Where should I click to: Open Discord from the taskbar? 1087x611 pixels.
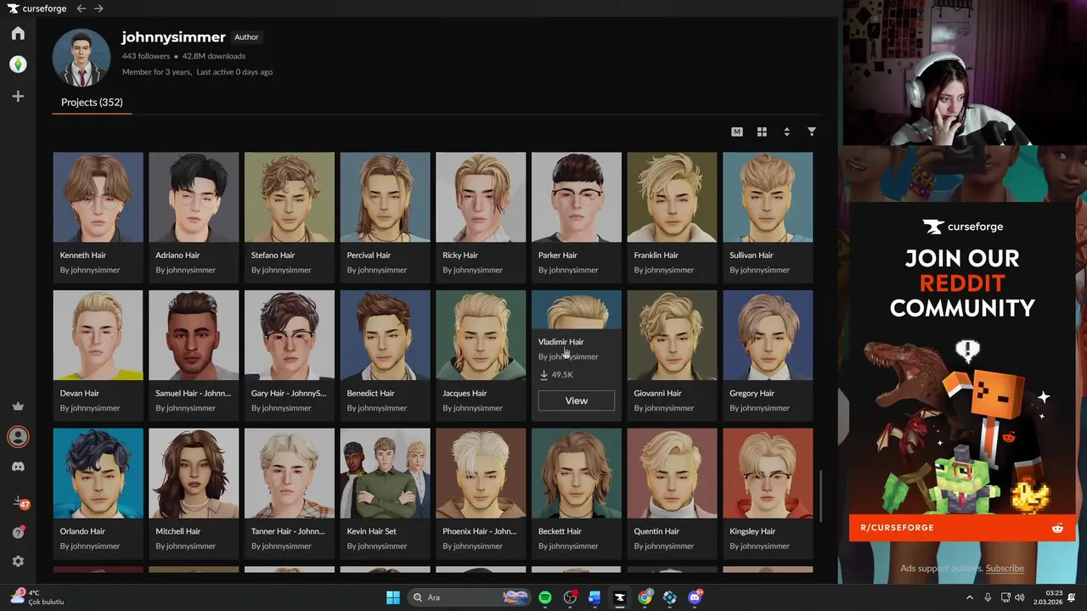point(695,597)
